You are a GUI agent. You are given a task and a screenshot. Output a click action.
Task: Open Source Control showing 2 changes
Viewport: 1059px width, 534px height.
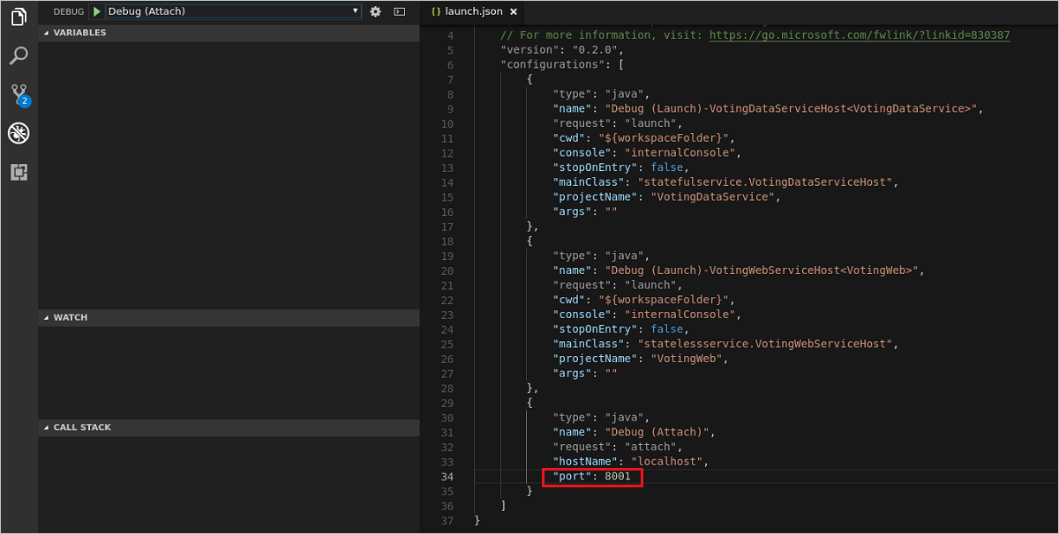pyautogui.click(x=19, y=94)
